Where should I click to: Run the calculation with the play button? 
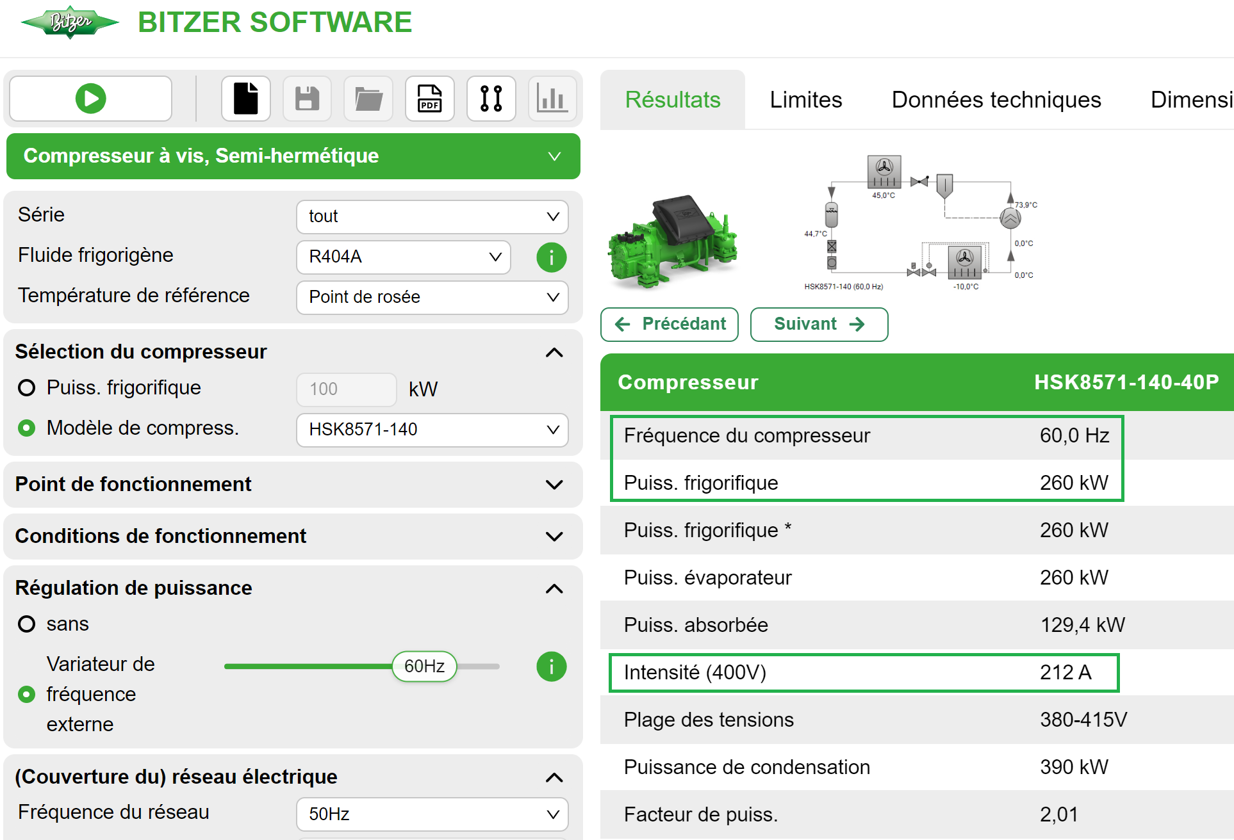pos(90,98)
